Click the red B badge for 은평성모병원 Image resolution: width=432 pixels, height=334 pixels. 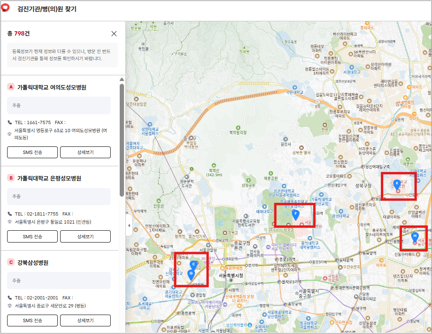[11, 178]
